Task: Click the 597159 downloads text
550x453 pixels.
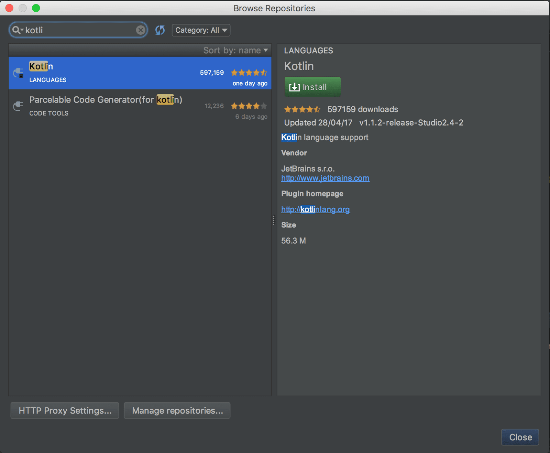Action: 363,109
